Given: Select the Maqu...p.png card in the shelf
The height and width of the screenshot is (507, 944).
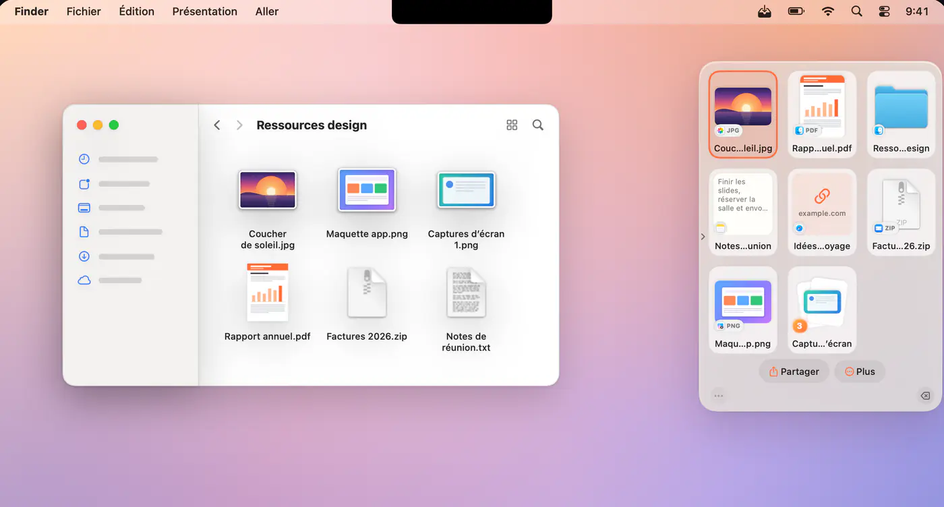Looking at the screenshot, I should (x=743, y=310).
